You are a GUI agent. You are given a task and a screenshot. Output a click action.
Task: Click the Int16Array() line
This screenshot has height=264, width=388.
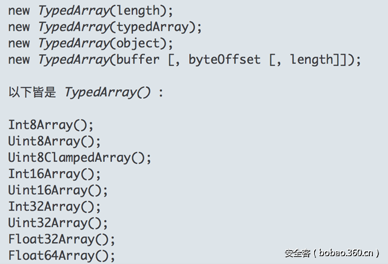55,174
